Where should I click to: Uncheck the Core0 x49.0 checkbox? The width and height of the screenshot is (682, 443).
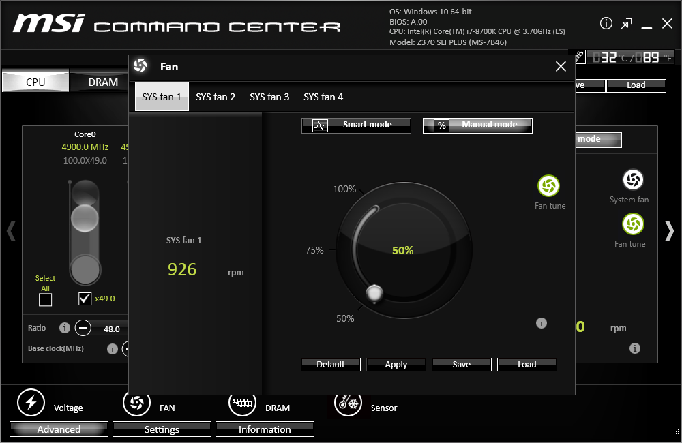coord(85,299)
